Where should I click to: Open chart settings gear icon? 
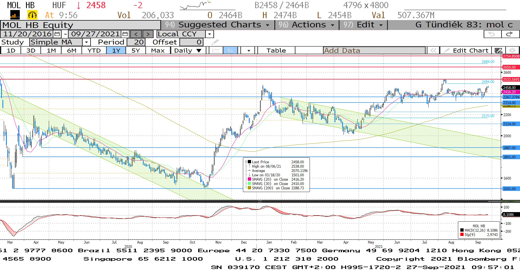512,50
